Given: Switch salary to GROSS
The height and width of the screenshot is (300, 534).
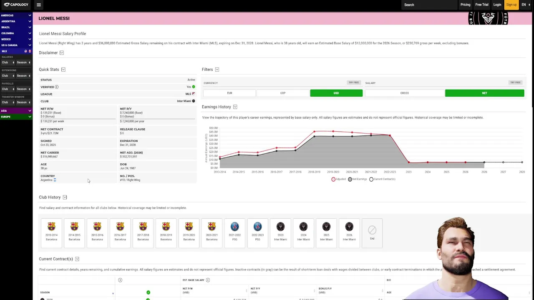Looking at the screenshot, I should pyautogui.click(x=405, y=93).
